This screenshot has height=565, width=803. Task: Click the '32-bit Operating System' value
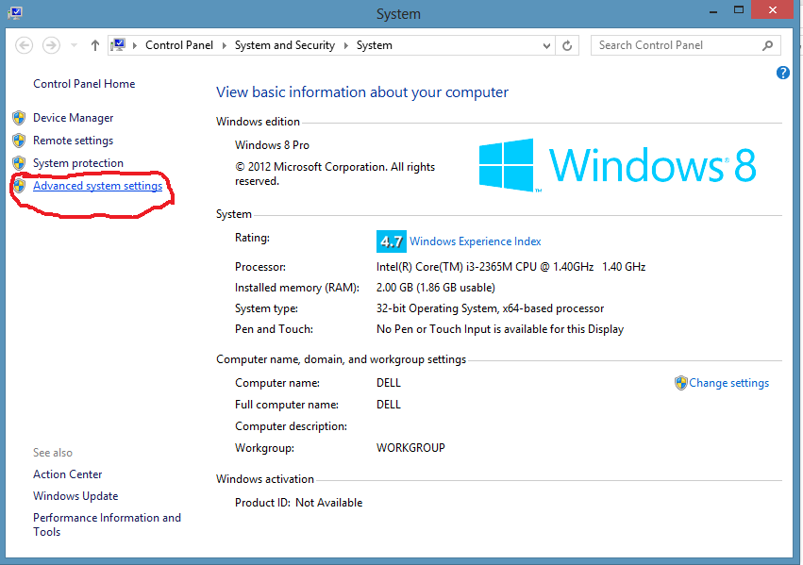coord(490,308)
